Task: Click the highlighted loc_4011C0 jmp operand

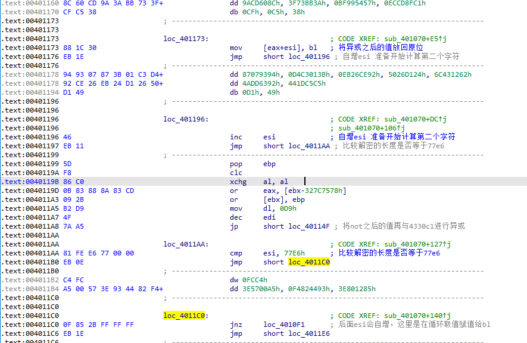Action: pyautogui.click(x=309, y=262)
